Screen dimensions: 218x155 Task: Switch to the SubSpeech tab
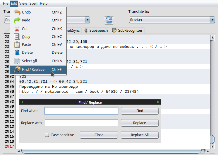96,31
